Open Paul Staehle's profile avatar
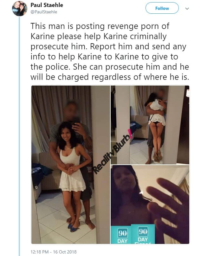Screen dimensions: 201x256 tap(20, 9)
